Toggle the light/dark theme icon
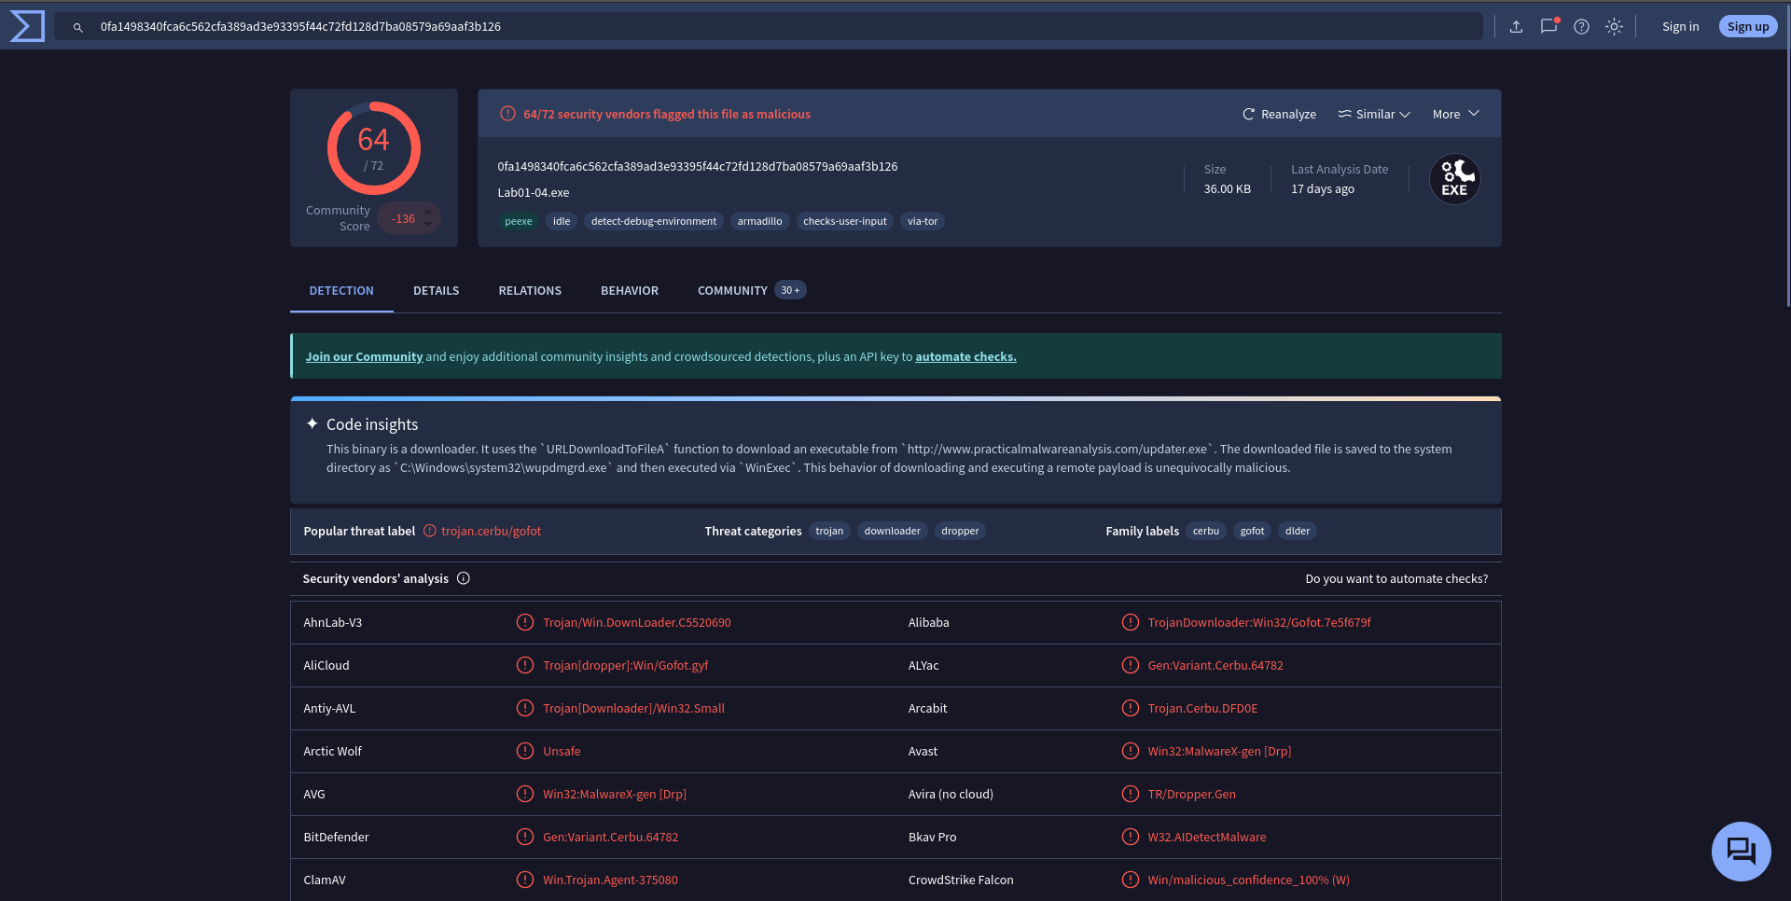1791x901 pixels. tap(1614, 27)
